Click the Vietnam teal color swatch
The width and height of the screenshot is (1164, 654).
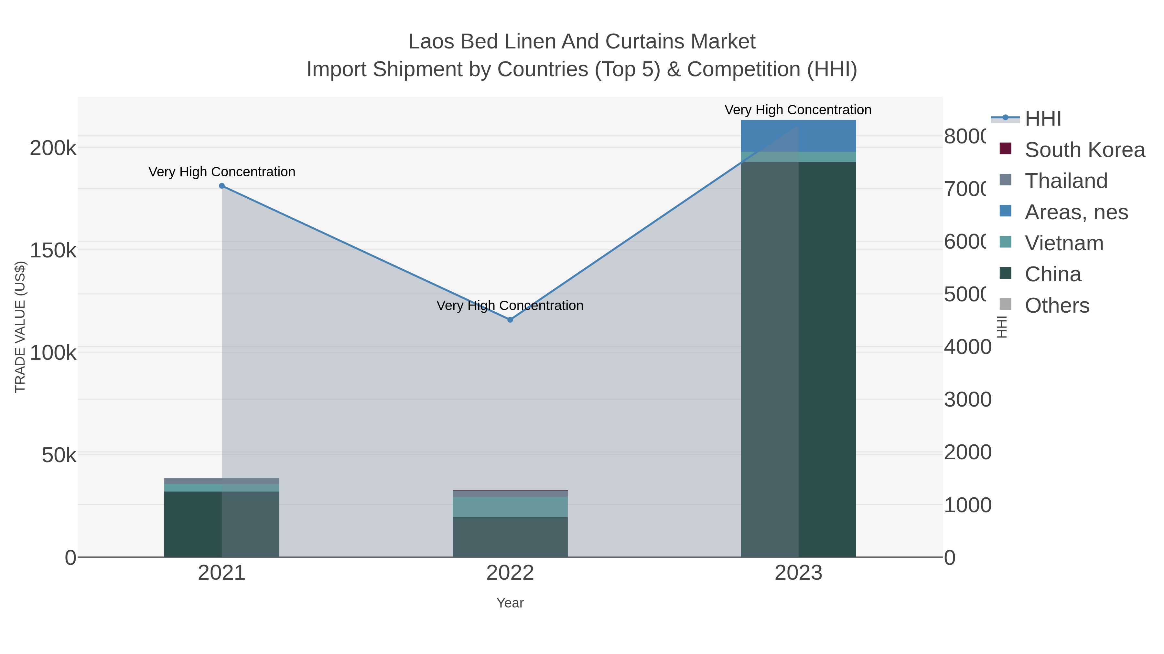click(x=1005, y=242)
